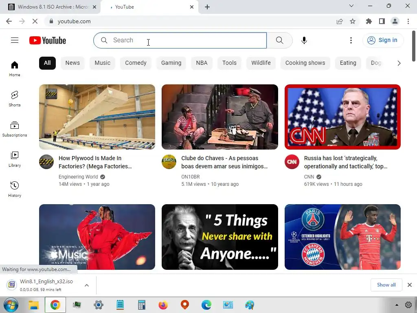417x313 pixels.
Task: Open the YouTube hamburger guide menu
Action: coord(15,40)
